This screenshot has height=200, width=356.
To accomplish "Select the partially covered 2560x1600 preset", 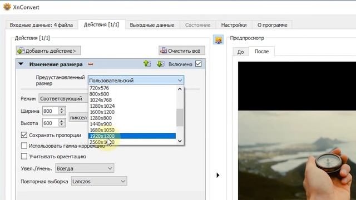I will [132, 142].
